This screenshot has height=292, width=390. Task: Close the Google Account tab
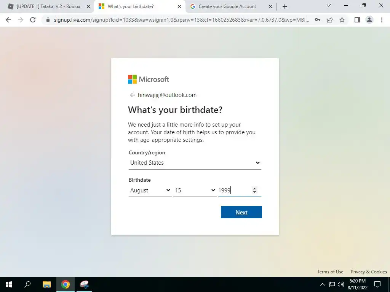pyautogui.click(x=270, y=6)
